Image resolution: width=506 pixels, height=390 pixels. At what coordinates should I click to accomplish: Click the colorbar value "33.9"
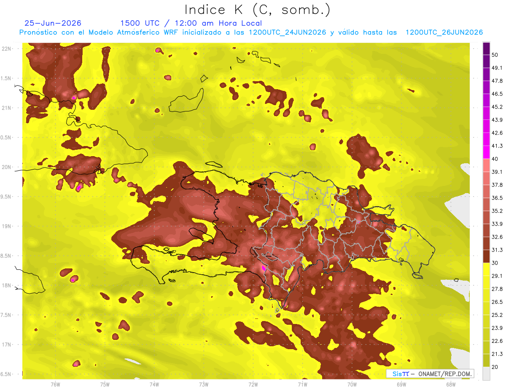coord(497,224)
